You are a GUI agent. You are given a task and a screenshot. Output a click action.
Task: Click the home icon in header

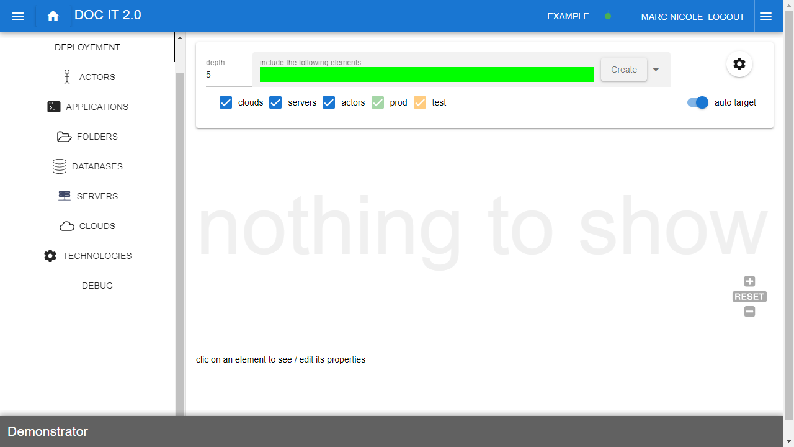tap(53, 16)
